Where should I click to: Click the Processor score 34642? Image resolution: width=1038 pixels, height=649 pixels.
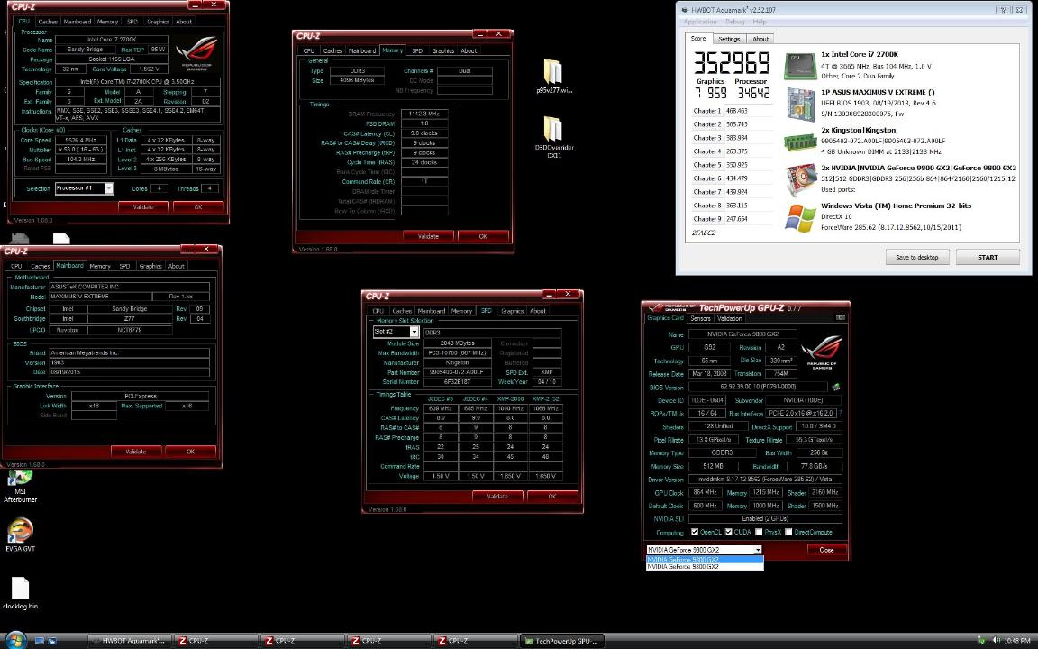coord(753,94)
